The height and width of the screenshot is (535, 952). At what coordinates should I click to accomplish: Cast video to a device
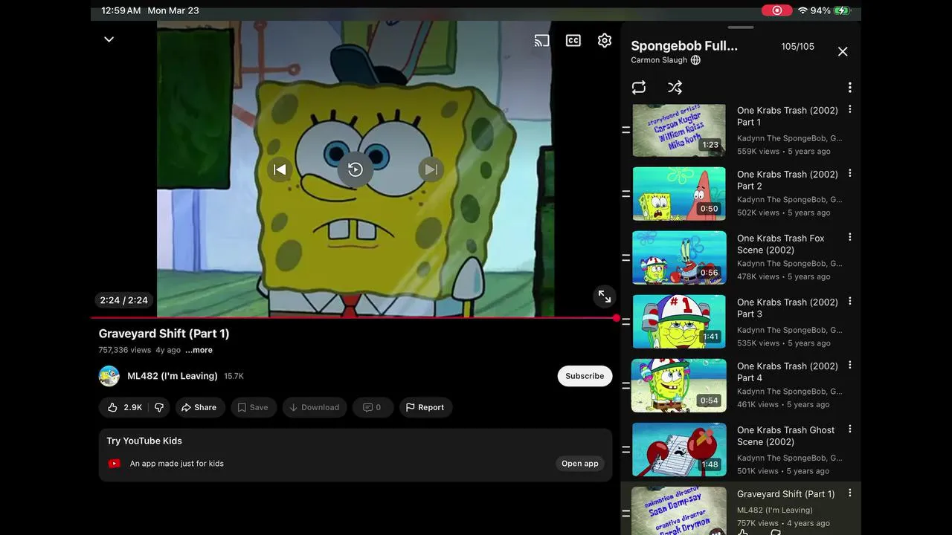tap(541, 40)
